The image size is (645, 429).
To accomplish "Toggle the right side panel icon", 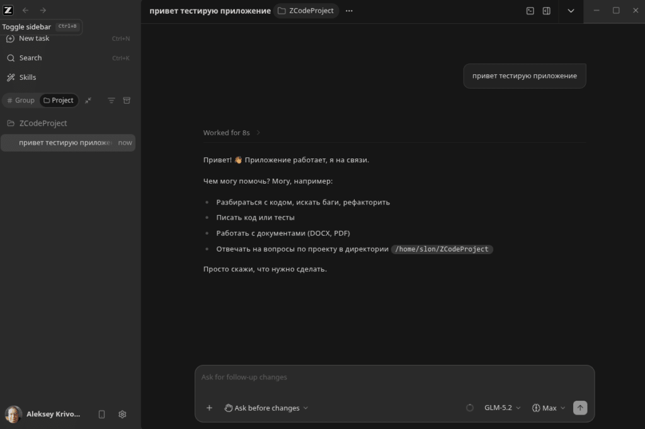I will [547, 11].
